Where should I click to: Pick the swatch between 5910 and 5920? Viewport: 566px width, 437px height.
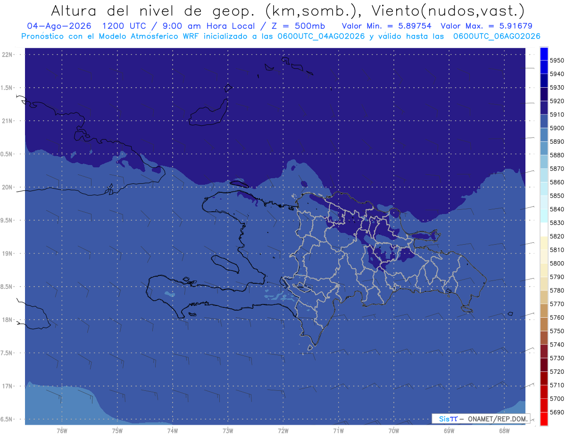click(x=544, y=108)
